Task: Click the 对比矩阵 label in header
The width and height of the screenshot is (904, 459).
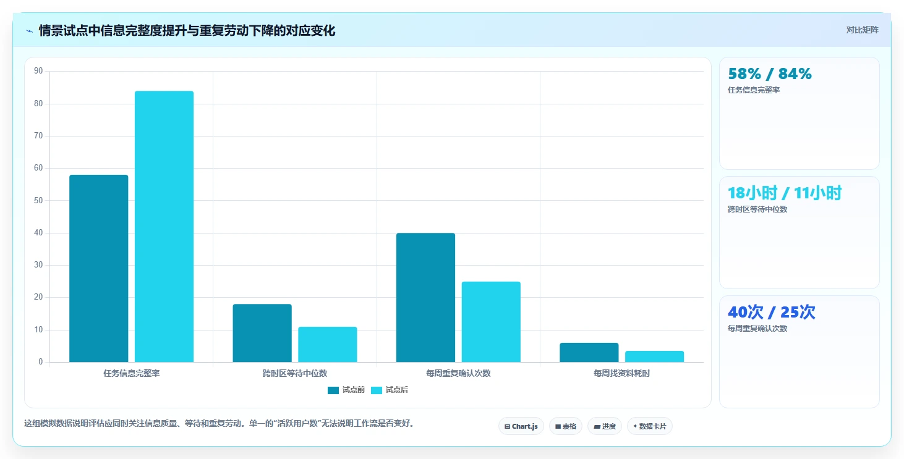Action: 863,30
